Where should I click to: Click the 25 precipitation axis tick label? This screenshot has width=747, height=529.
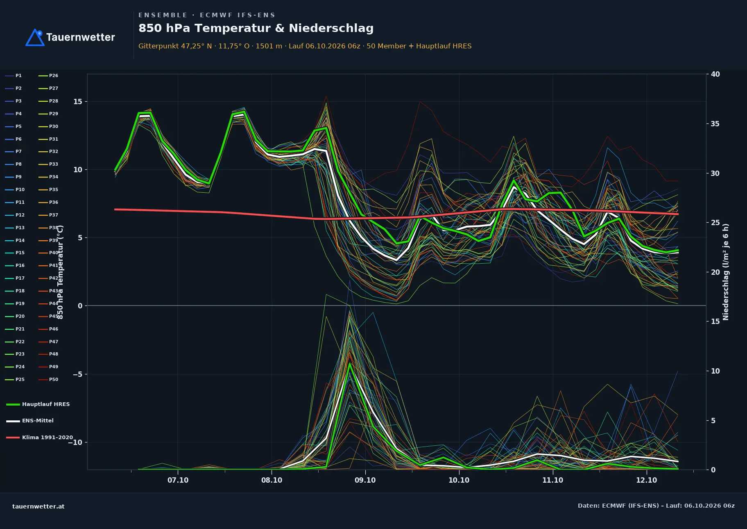click(x=715, y=223)
